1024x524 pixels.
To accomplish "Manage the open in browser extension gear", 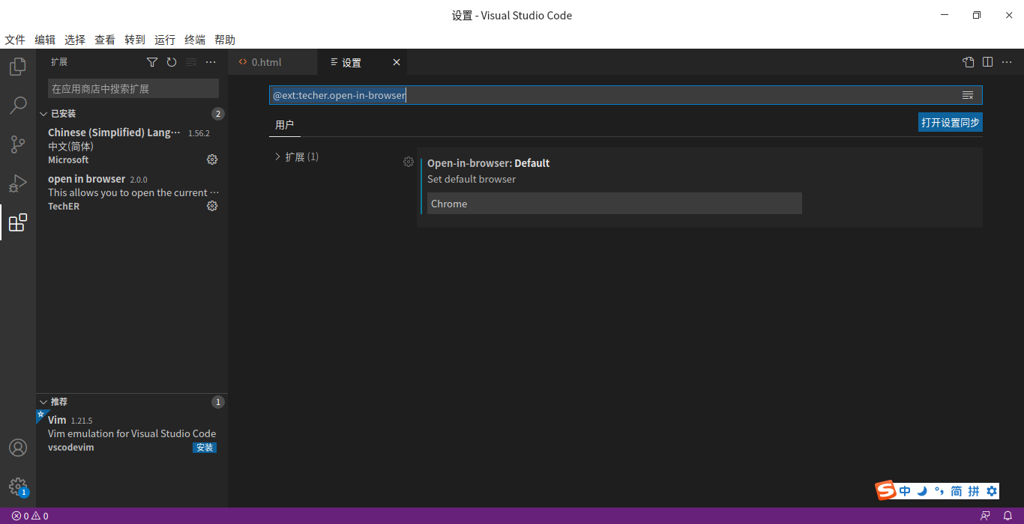I will [x=212, y=206].
